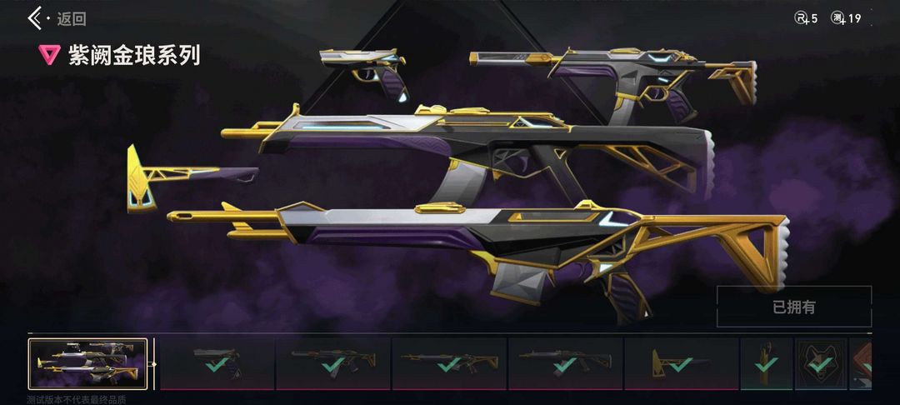This screenshot has width=900, height=405.
Task: Tap the large golden axe in preview
Action: [192, 178]
